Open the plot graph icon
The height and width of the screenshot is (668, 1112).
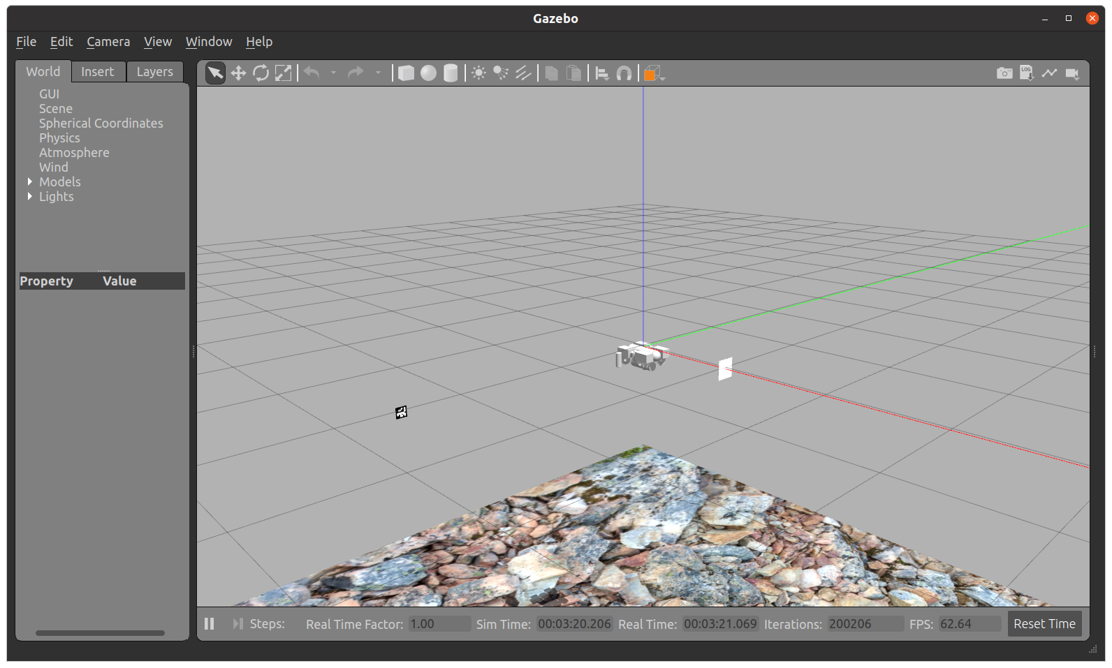(1049, 73)
